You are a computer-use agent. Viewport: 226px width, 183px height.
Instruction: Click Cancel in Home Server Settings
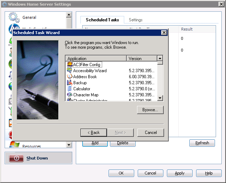coord(150,173)
